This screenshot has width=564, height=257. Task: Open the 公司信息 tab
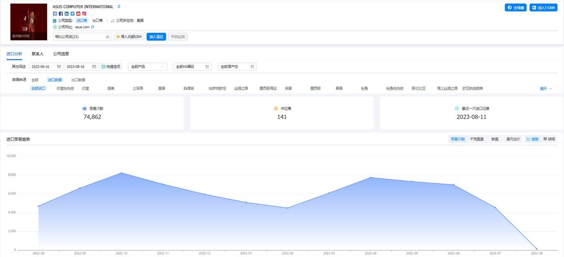tap(61, 54)
